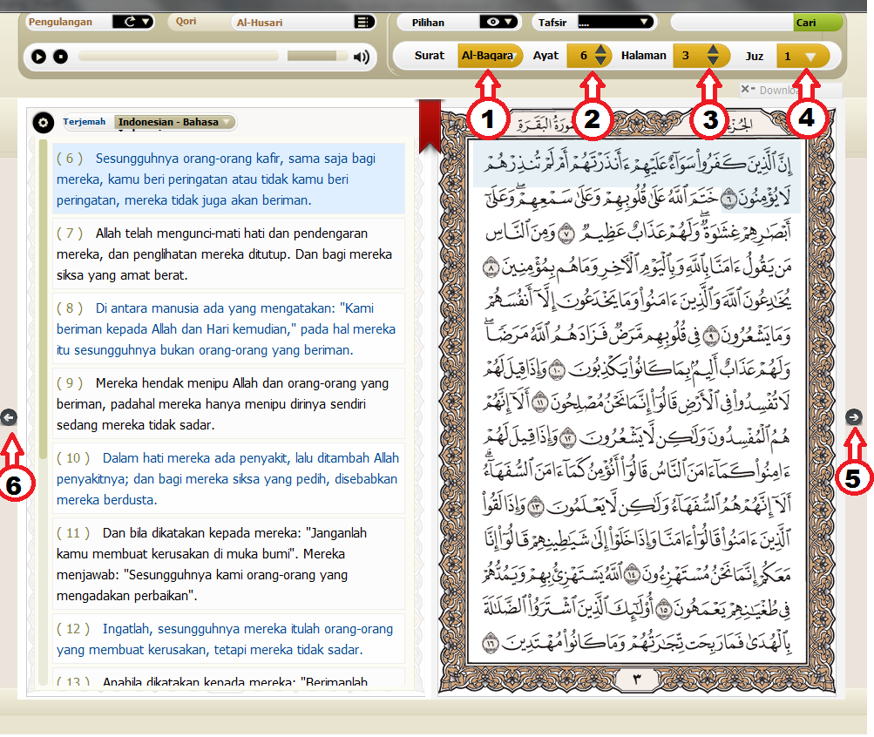Screen dimensions: 874x737
Task: Mute audio using the speaker icon
Action: tap(362, 57)
